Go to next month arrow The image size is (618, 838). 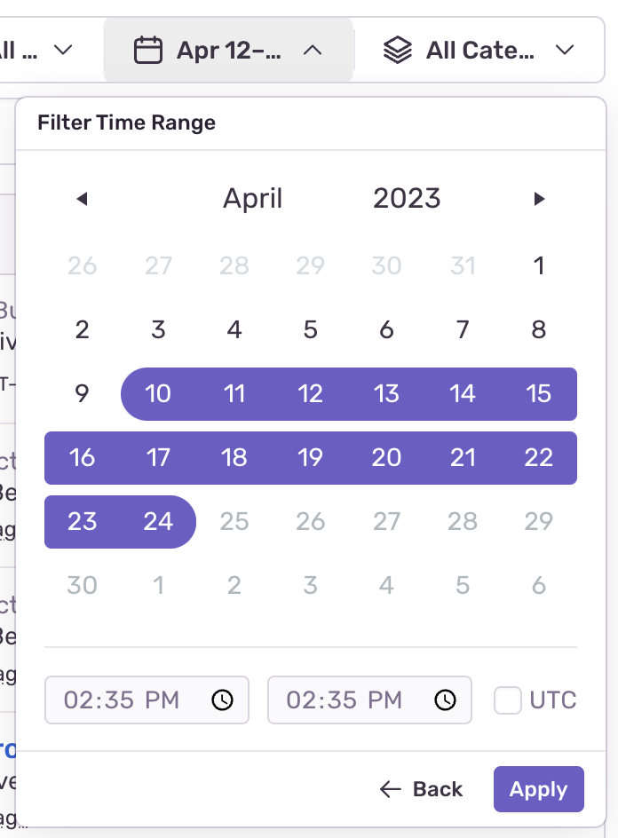pyautogui.click(x=539, y=199)
